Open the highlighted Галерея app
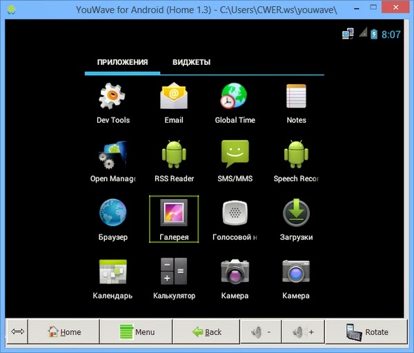This screenshot has width=414, height=353. [x=174, y=219]
